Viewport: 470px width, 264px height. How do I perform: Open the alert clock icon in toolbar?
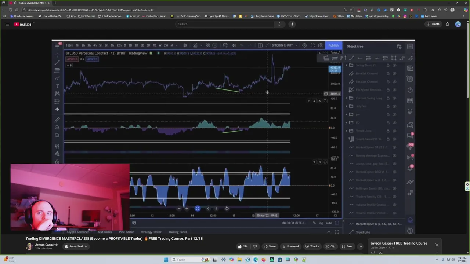pyautogui.click(x=225, y=45)
